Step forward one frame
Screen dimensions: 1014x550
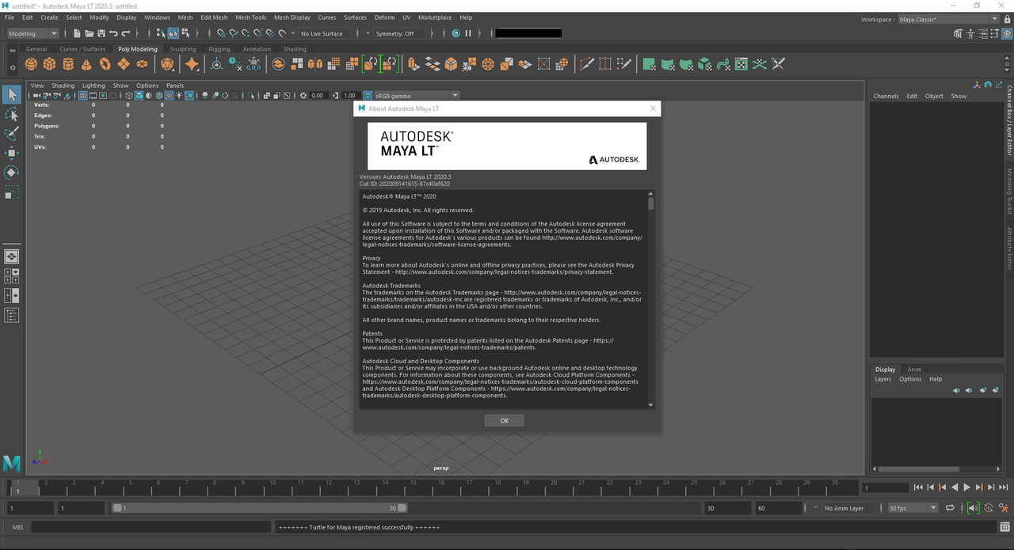[x=991, y=487]
